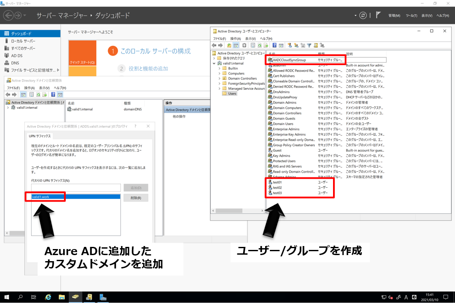Image resolution: width=455 pixels, height=303 pixels.
Task: Click the alternative UPN suffix input field
Action: [x=76, y=188]
